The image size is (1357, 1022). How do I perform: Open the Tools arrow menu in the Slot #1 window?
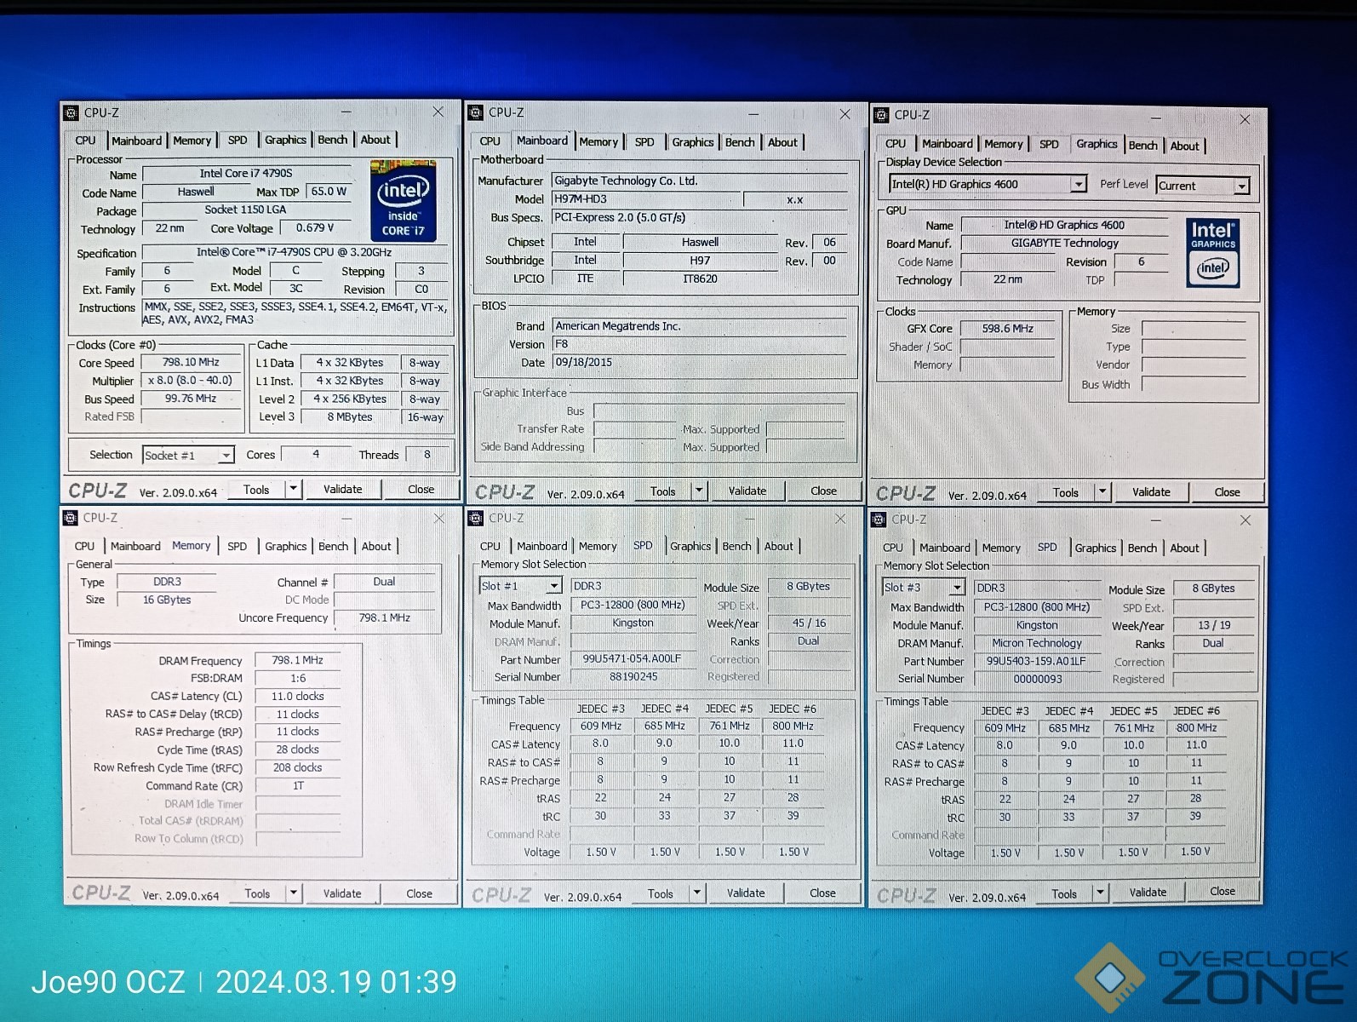(697, 893)
